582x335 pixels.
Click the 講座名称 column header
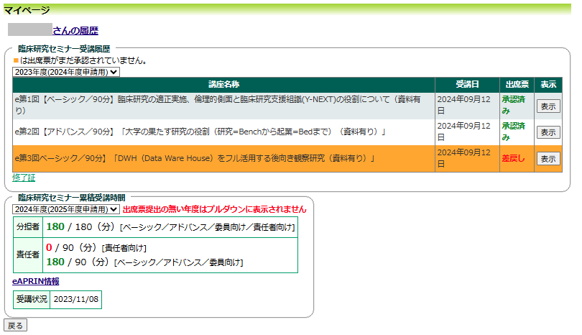point(223,84)
